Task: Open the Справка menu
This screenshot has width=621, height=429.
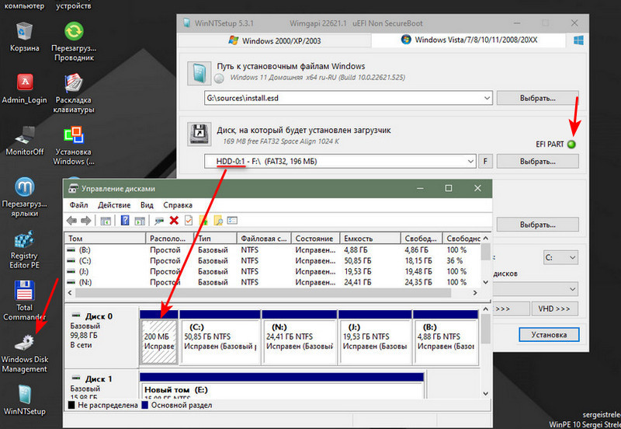Action: (178, 205)
